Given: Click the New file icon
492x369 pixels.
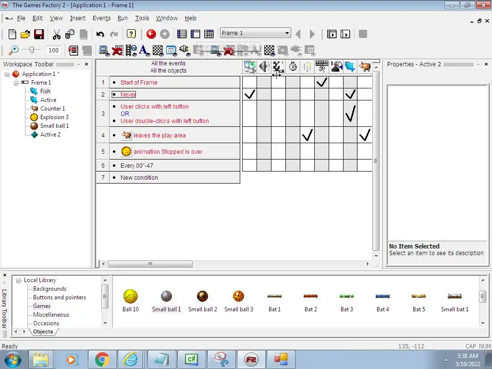Looking at the screenshot, I should [12, 34].
